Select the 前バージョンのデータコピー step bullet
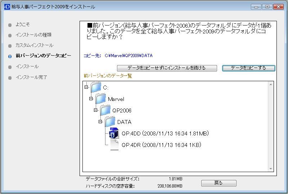Screen dimensions: 288x194 [x=10, y=56]
